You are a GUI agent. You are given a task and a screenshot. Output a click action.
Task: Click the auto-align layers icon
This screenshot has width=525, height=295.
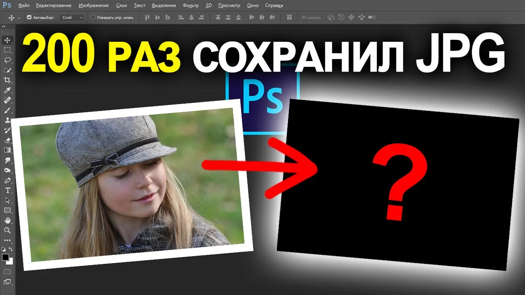pyautogui.click(x=289, y=18)
